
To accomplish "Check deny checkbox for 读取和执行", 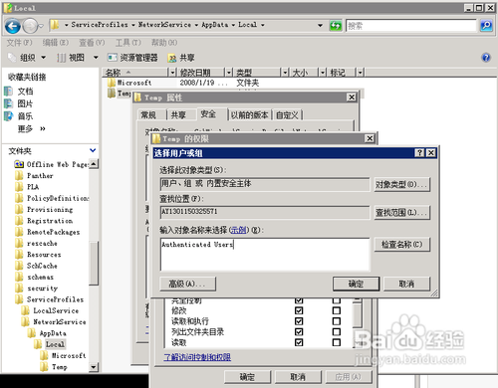I will [337, 321].
